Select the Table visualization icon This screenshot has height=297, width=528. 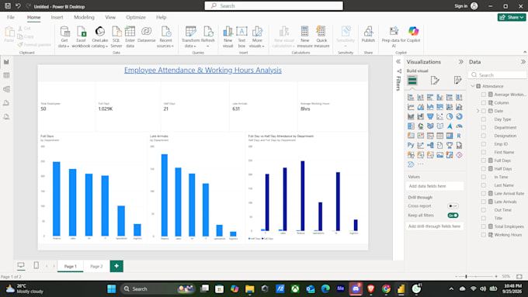click(x=439, y=136)
